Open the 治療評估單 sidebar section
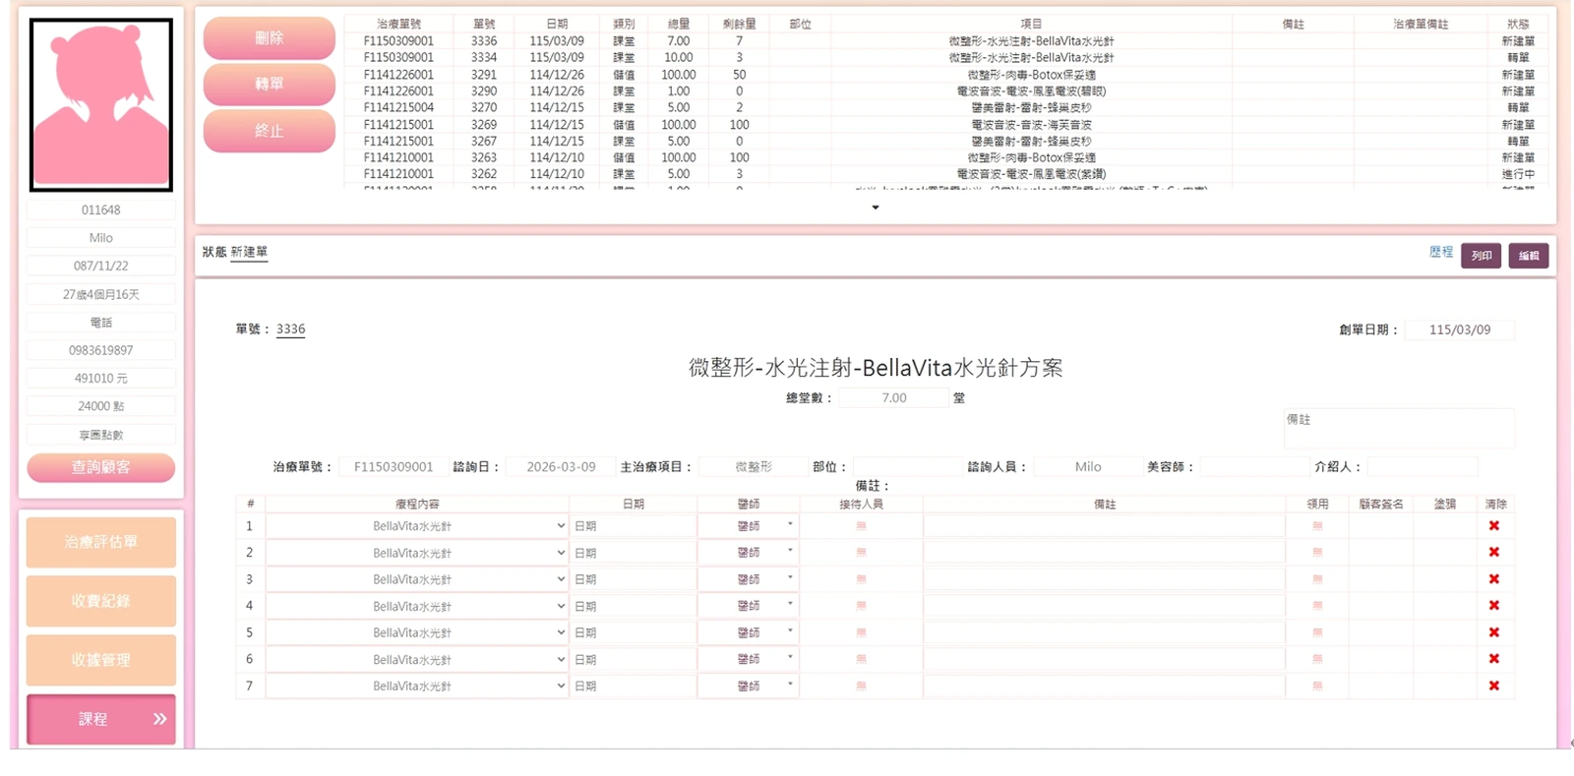 [101, 542]
